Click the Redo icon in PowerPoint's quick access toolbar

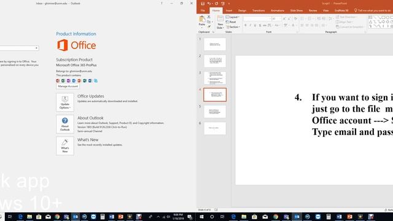(216, 4)
